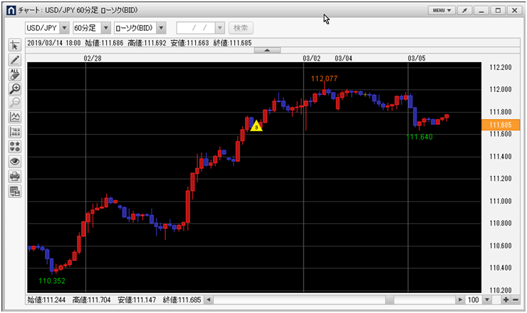Open the symbols and markers palette icon

[14, 147]
